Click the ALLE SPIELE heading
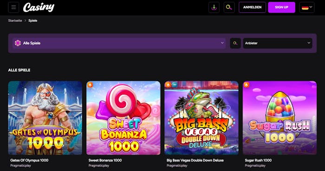 point(19,70)
